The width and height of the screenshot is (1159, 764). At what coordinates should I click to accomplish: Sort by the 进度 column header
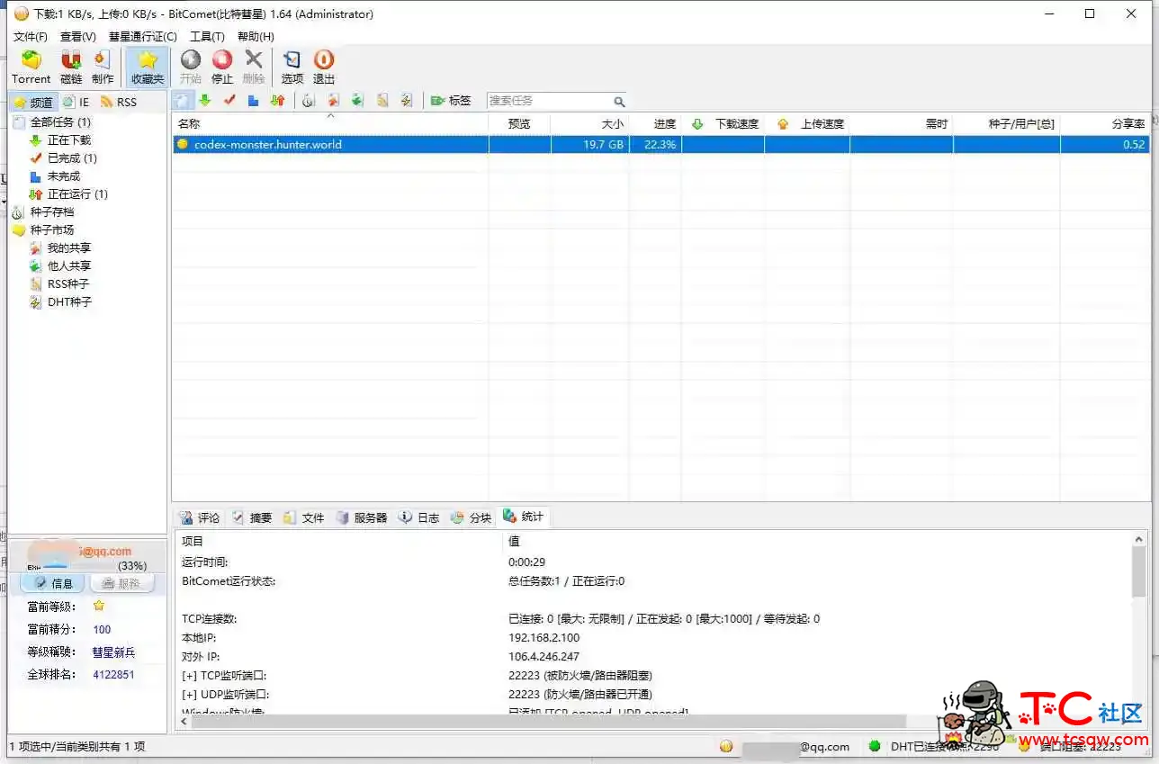(x=655, y=124)
